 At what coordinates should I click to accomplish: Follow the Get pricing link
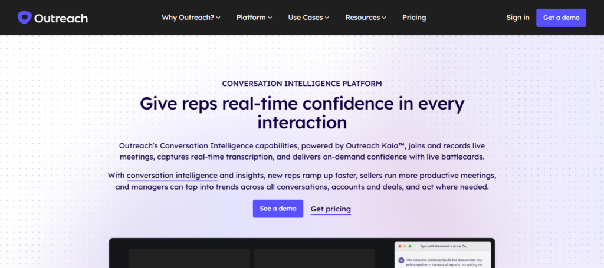coord(331,209)
